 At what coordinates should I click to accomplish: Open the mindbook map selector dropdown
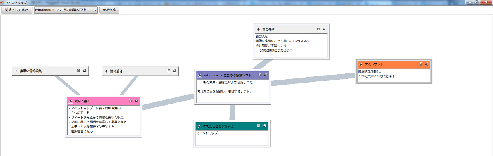point(66,10)
